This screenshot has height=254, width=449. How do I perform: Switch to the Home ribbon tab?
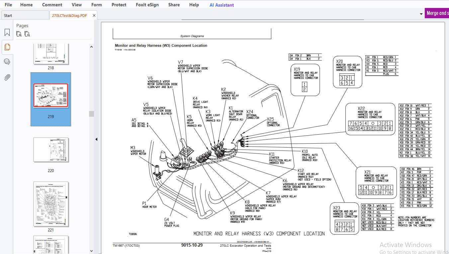coord(26,5)
